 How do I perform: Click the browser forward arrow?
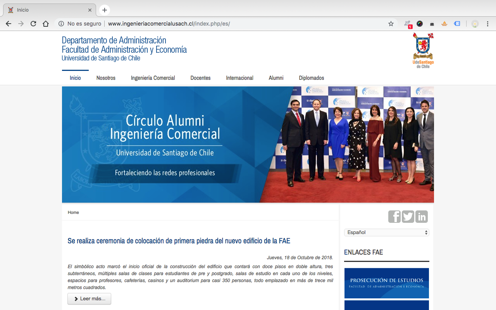tap(21, 24)
